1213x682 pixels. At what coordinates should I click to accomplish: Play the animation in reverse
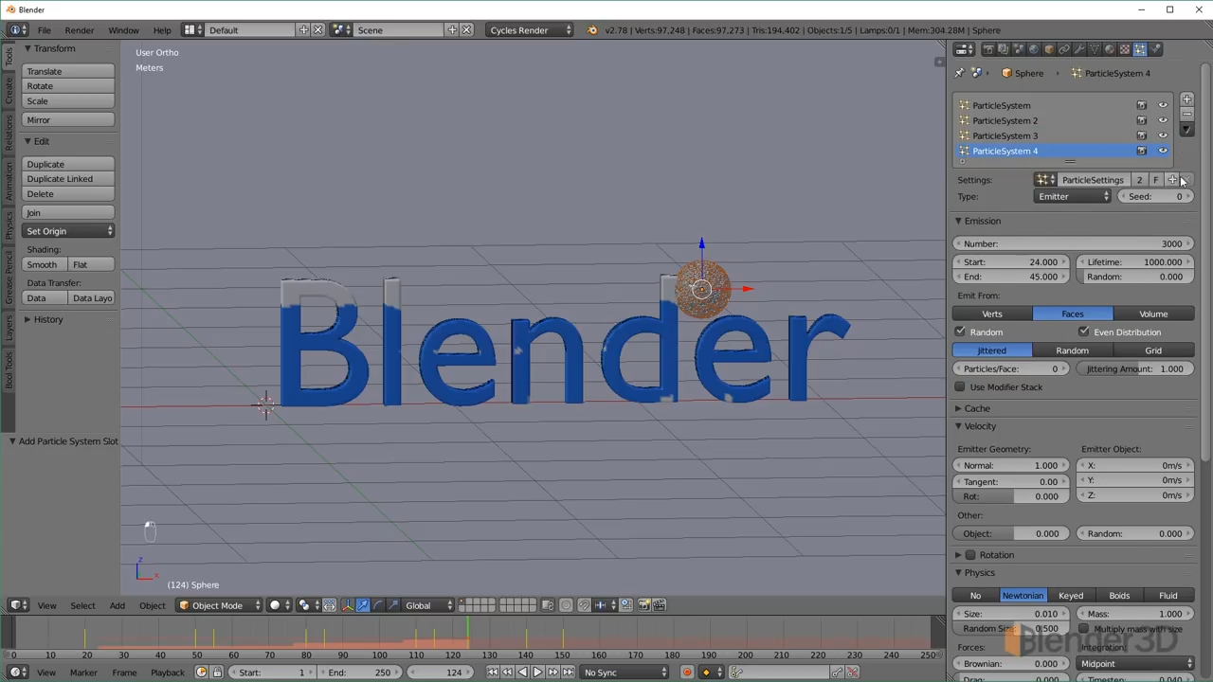[522, 673]
